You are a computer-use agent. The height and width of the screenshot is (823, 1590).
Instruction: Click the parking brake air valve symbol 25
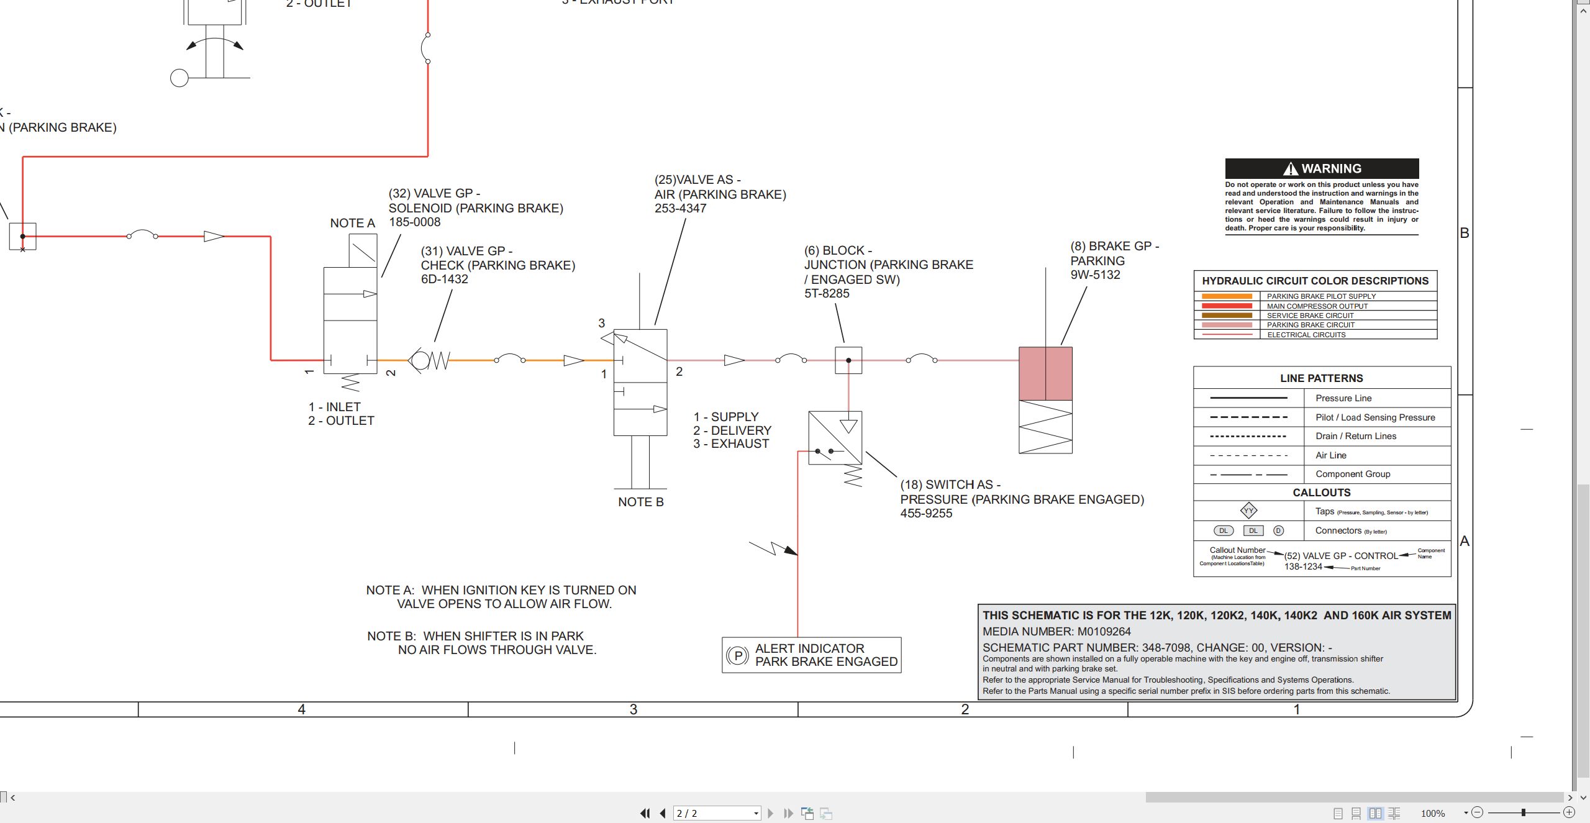(640, 382)
